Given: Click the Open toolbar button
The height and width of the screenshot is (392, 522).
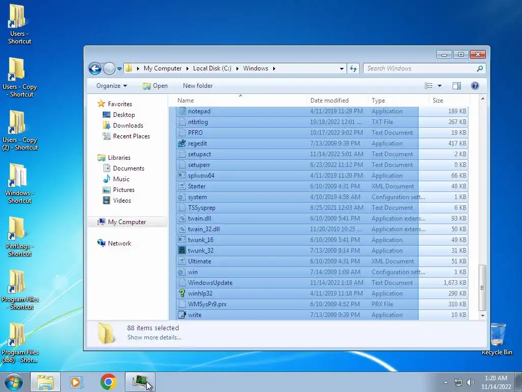Looking at the screenshot, I should click(x=155, y=86).
